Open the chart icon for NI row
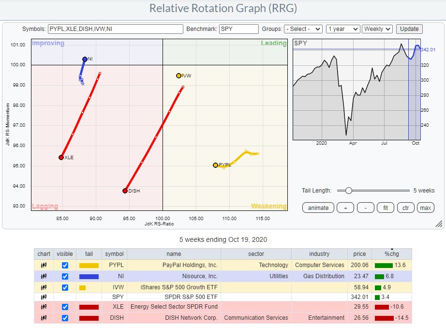 tap(44, 276)
